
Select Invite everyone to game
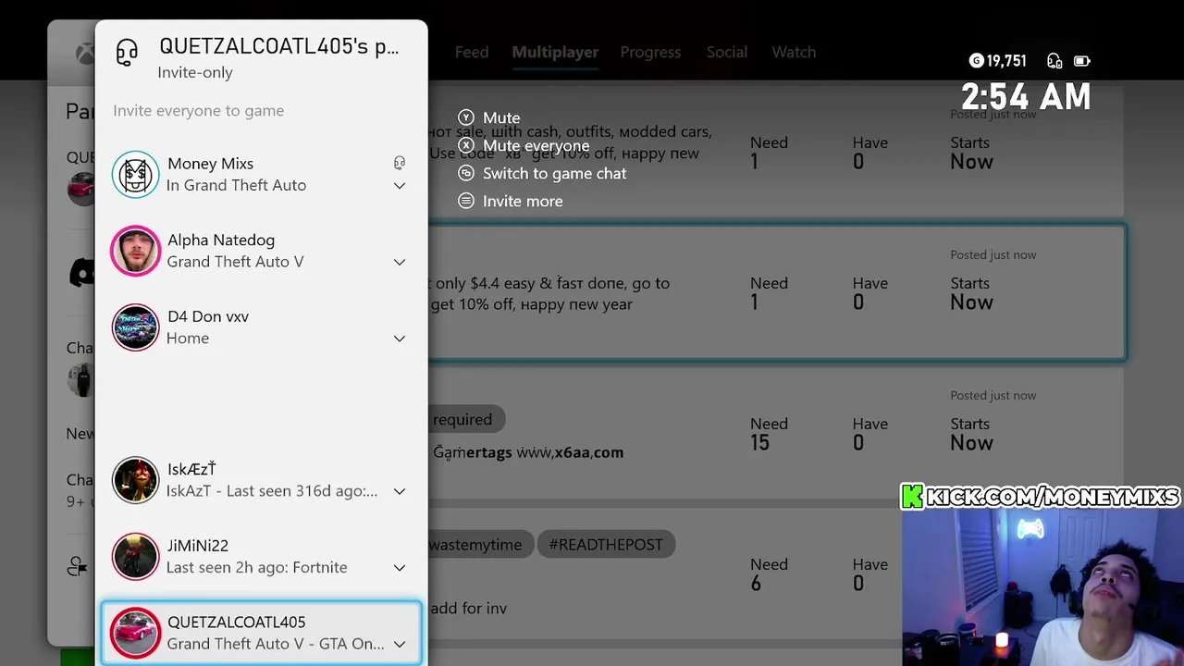(198, 110)
